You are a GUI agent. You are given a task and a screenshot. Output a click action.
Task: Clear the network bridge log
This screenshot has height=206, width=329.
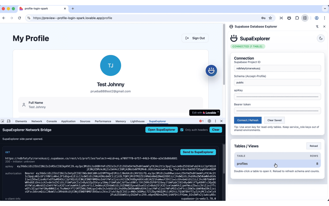pyautogui.click(x=216, y=130)
